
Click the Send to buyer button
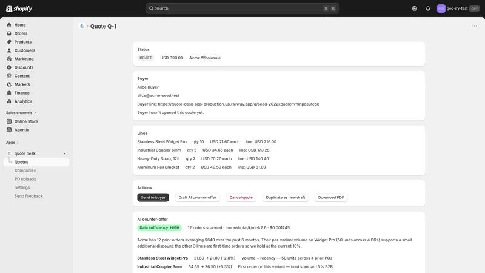click(x=153, y=198)
